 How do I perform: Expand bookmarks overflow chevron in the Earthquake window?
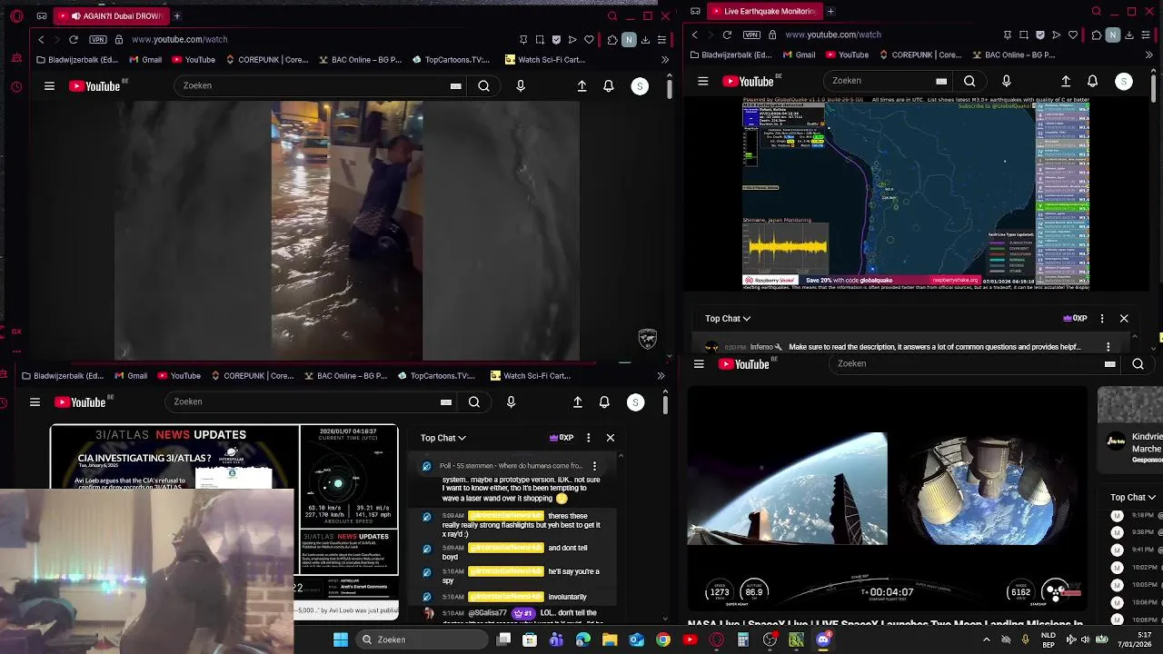coord(1149,54)
